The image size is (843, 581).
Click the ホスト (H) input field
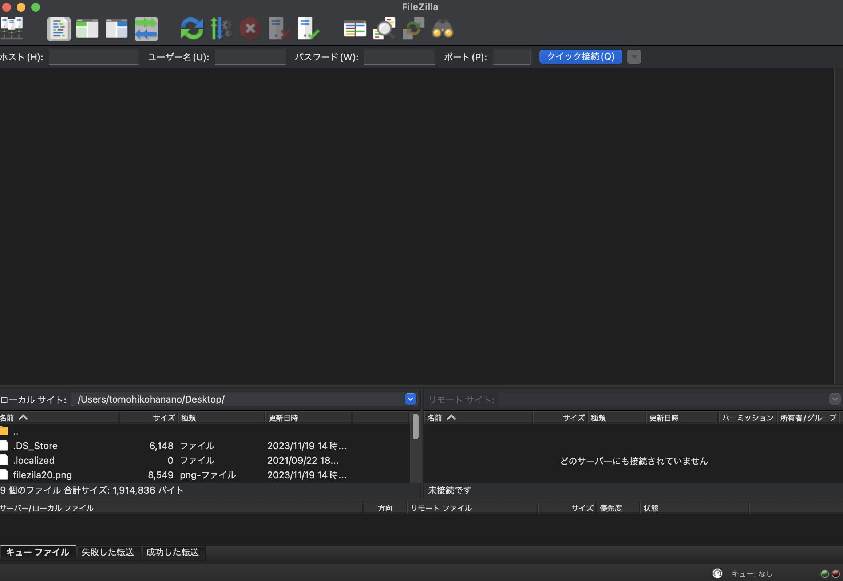tap(94, 57)
